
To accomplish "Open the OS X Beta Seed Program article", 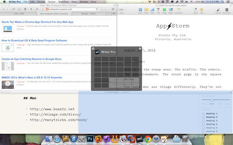I will 34,40.
